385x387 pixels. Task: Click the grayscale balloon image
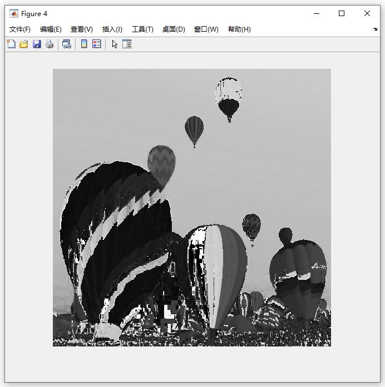(192, 208)
